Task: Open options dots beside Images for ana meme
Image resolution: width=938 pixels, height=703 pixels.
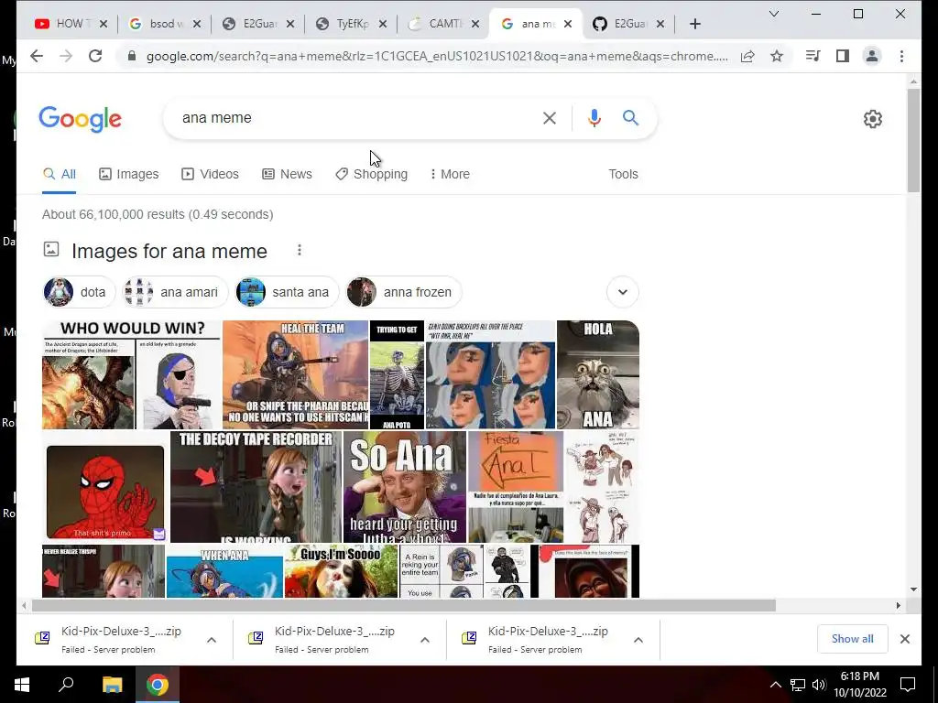Action: (300, 251)
